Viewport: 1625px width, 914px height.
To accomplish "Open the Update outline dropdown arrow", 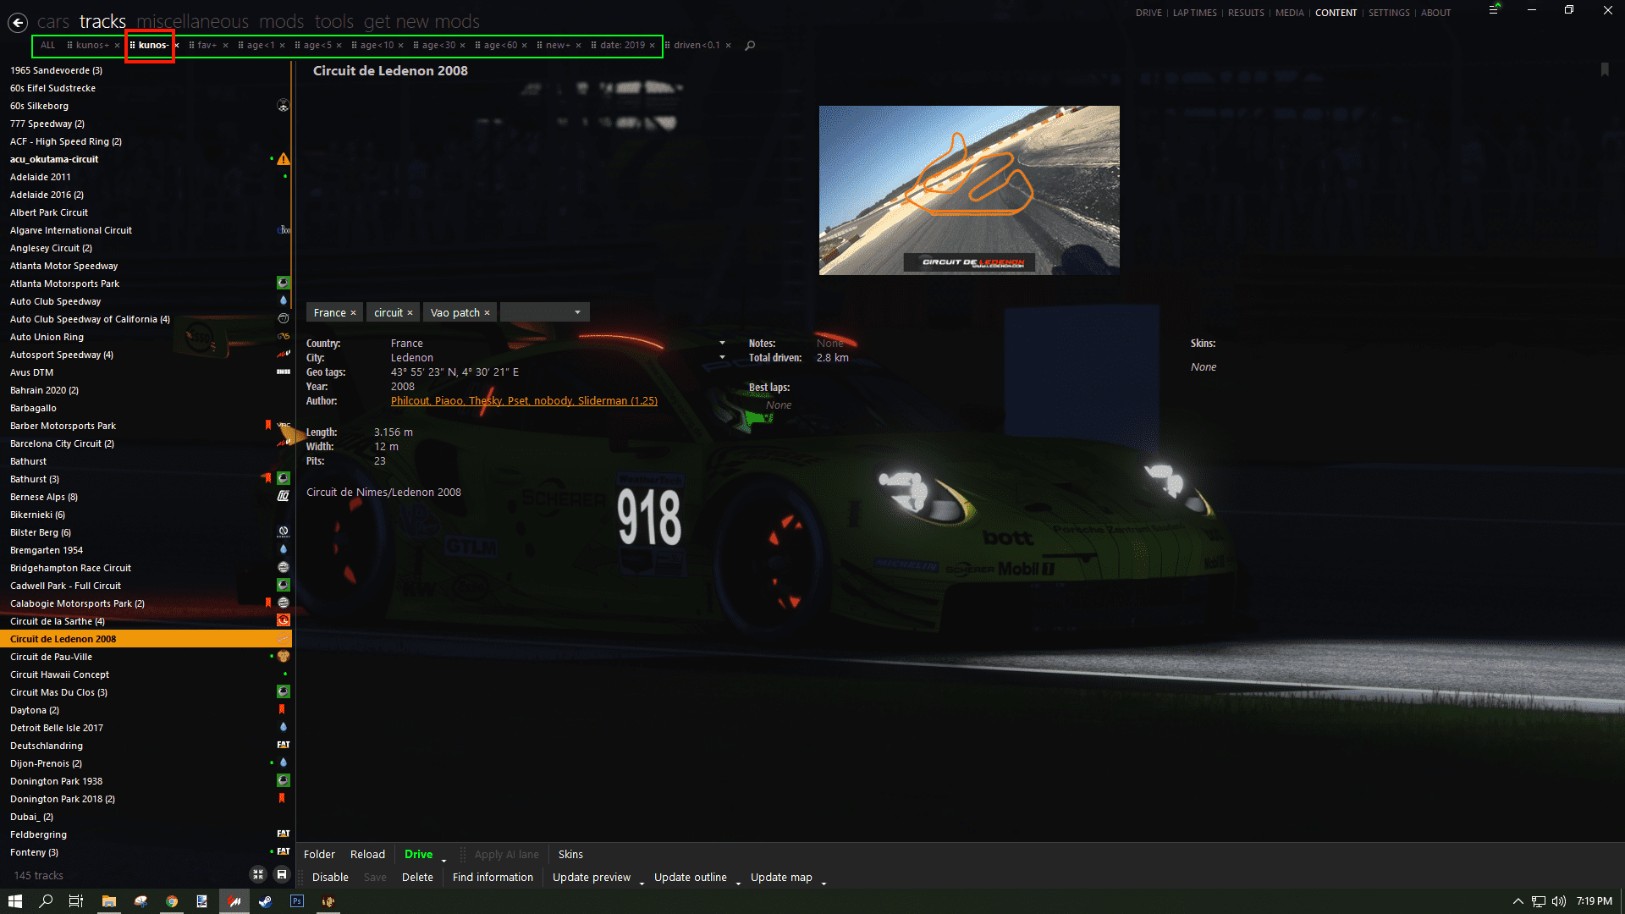I will tap(738, 883).
